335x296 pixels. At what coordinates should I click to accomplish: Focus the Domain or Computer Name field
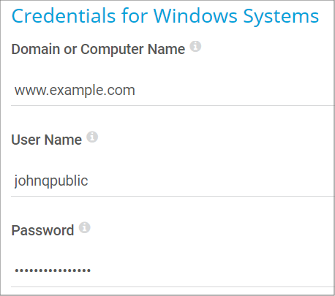173,91
